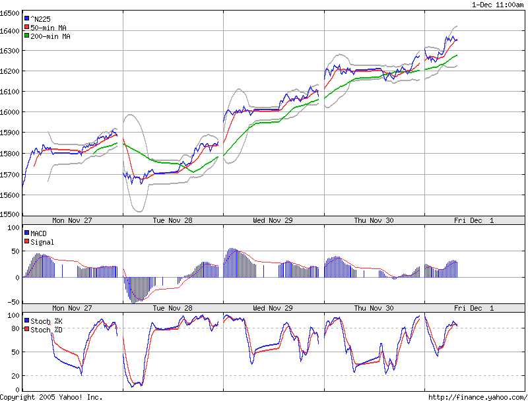Click the 15900 price axis label
This screenshot has width=528, height=401.
click(x=10, y=133)
